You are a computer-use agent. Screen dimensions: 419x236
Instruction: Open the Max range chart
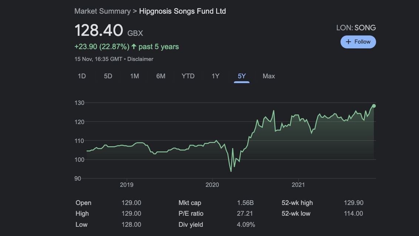tap(269, 76)
